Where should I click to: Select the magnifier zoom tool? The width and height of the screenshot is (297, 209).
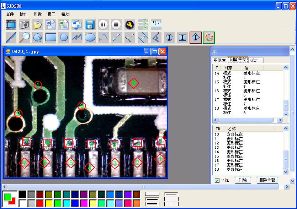(24, 37)
